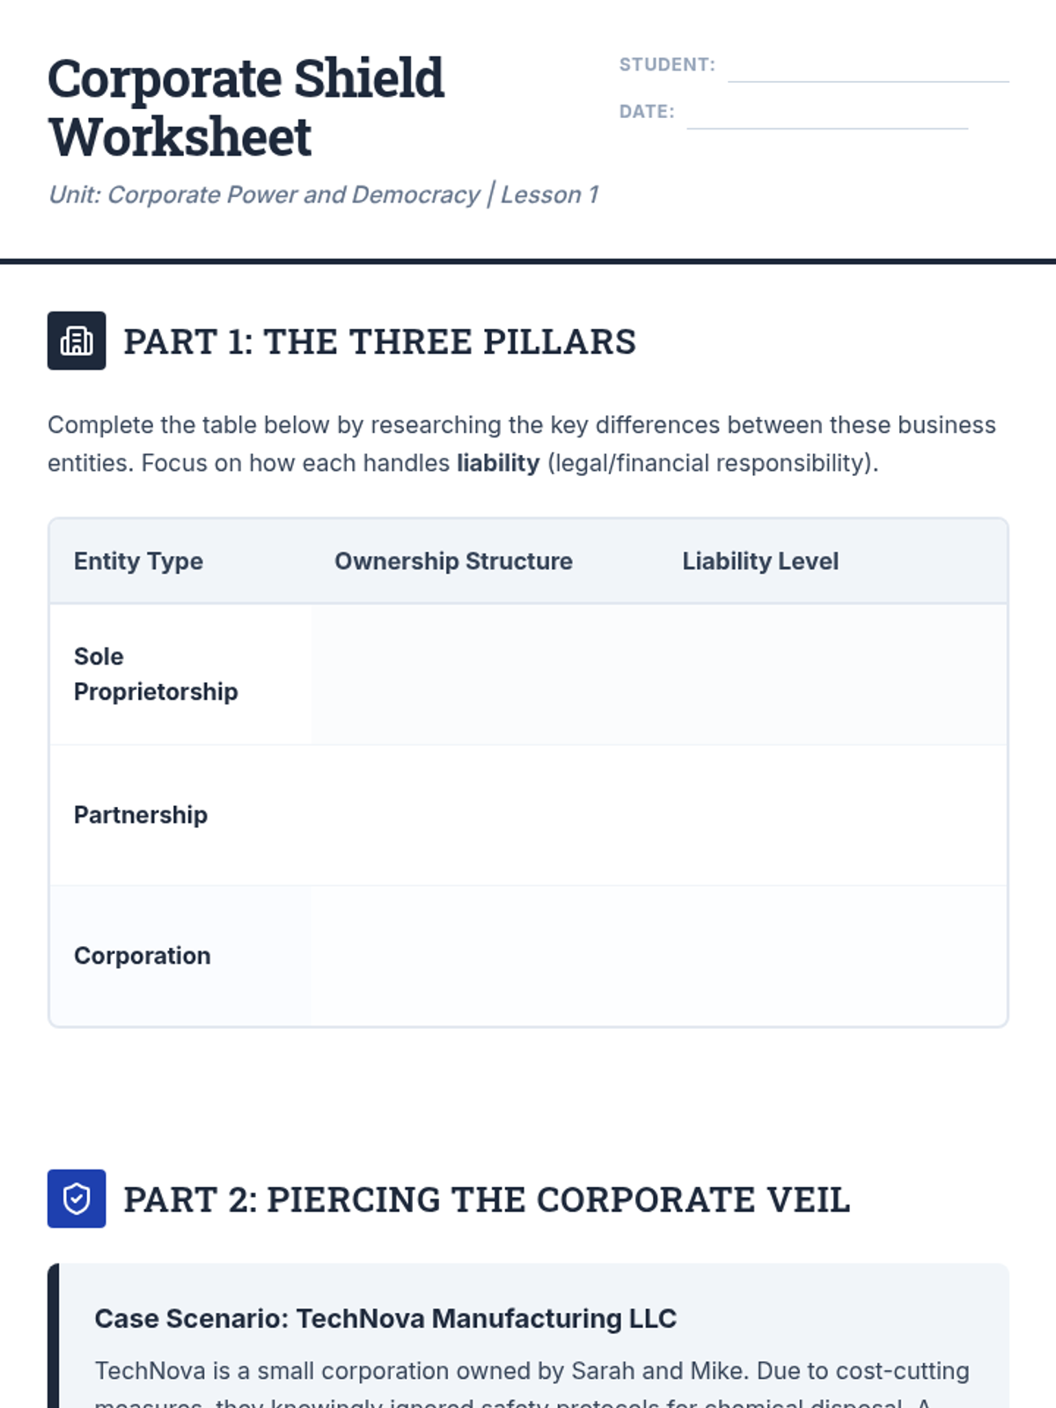The width and height of the screenshot is (1056, 1408).
Task: Click the Corporation row label
Action: coord(143,956)
